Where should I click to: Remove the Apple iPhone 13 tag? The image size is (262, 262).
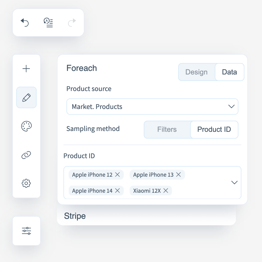click(x=178, y=175)
